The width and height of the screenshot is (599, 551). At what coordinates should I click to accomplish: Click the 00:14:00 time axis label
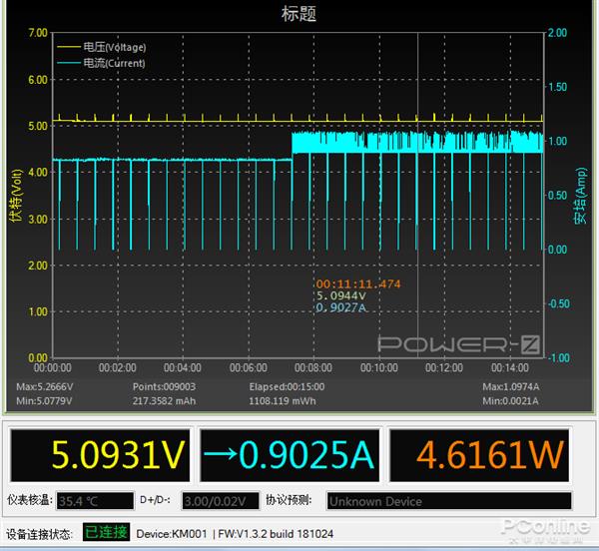(510, 367)
